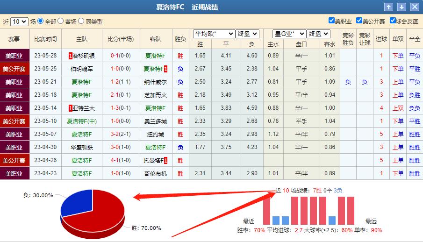
Task: Click the blue loss slice of pie chart
Action: 78,202
